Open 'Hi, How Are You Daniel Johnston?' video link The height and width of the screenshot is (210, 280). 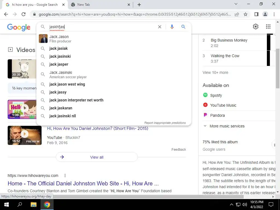tap(98, 129)
